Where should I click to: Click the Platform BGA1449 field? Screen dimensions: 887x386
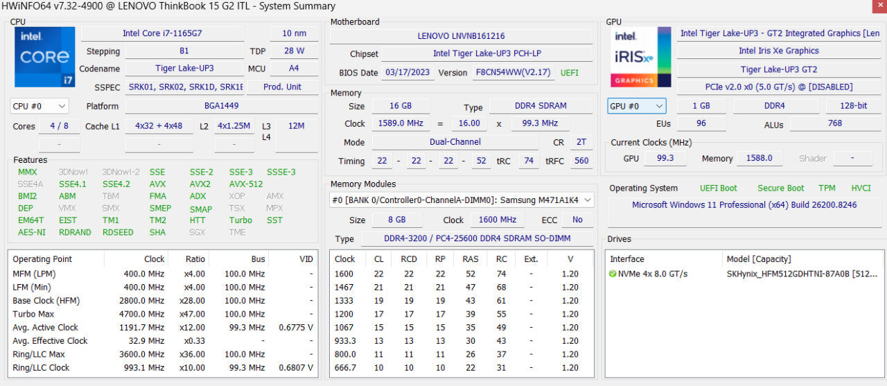[222, 106]
